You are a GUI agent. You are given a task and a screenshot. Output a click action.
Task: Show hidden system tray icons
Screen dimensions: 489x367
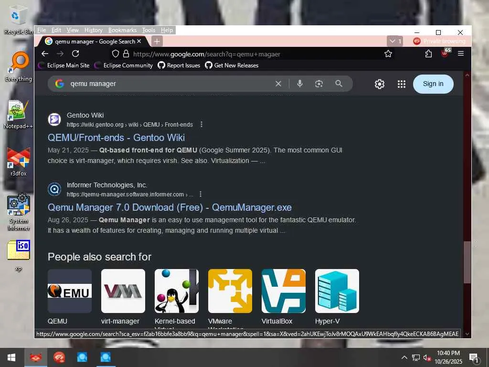tap(404, 357)
